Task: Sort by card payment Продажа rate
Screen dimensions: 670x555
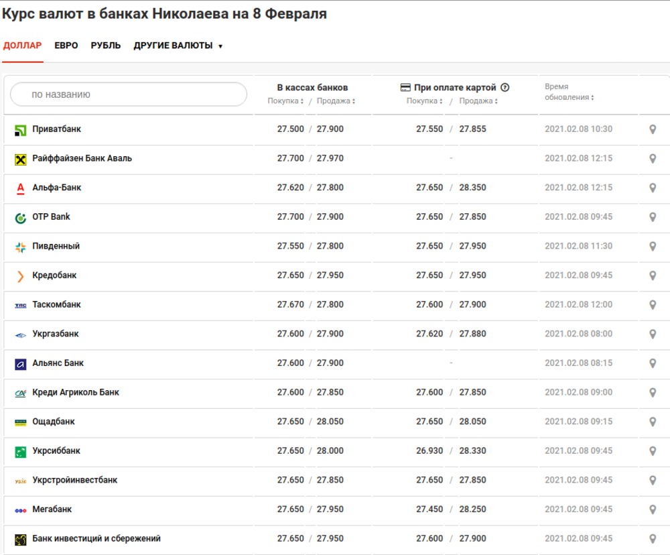Action: pyautogui.click(x=478, y=101)
